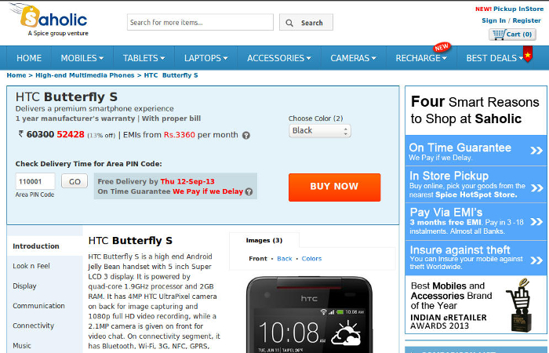Screen dimensions: 549x353
Task: Click the double arrow beside Pay Via EMI's
Action: coord(536,222)
